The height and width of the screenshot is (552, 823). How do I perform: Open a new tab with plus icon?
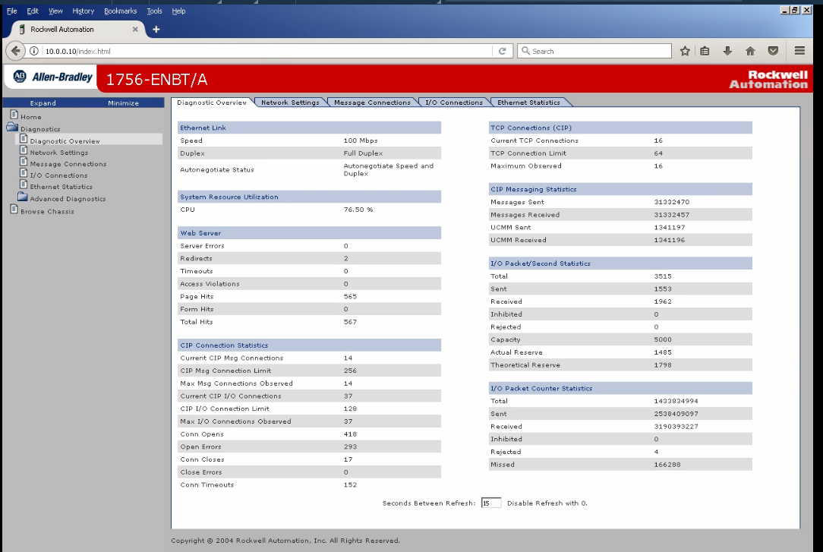click(x=156, y=30)
